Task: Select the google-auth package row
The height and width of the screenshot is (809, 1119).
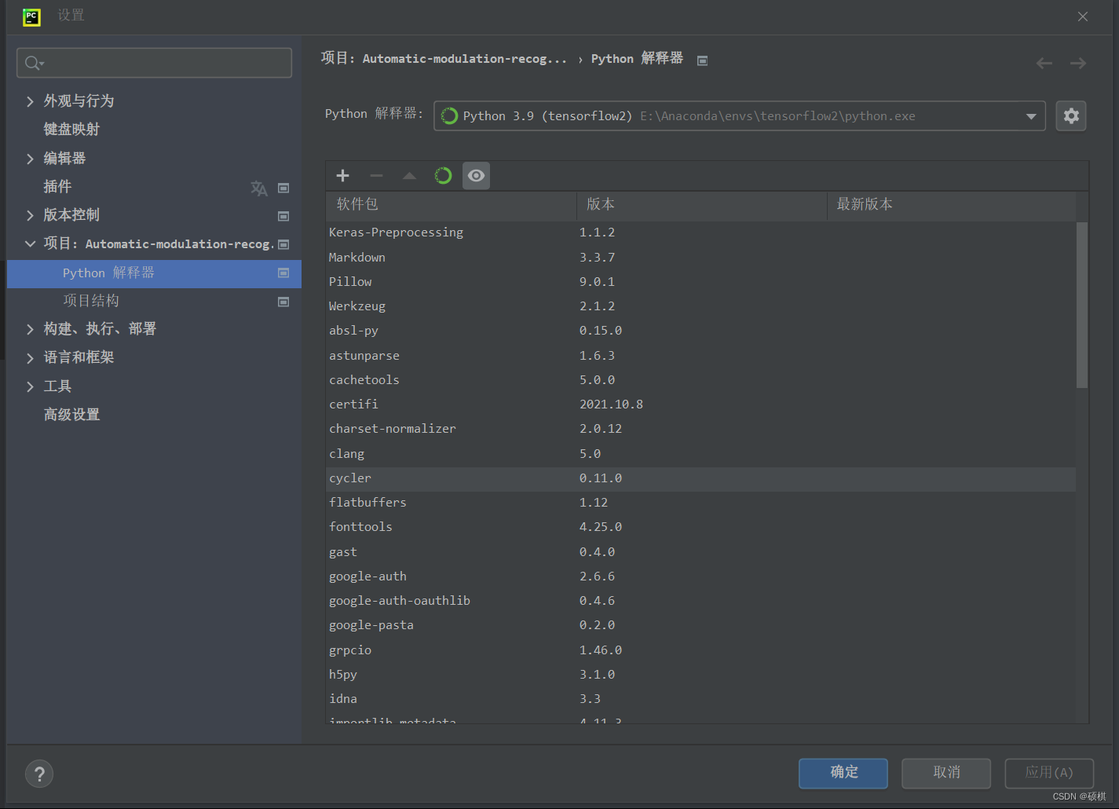Action: pyautogui.click(x=701, y=577)
